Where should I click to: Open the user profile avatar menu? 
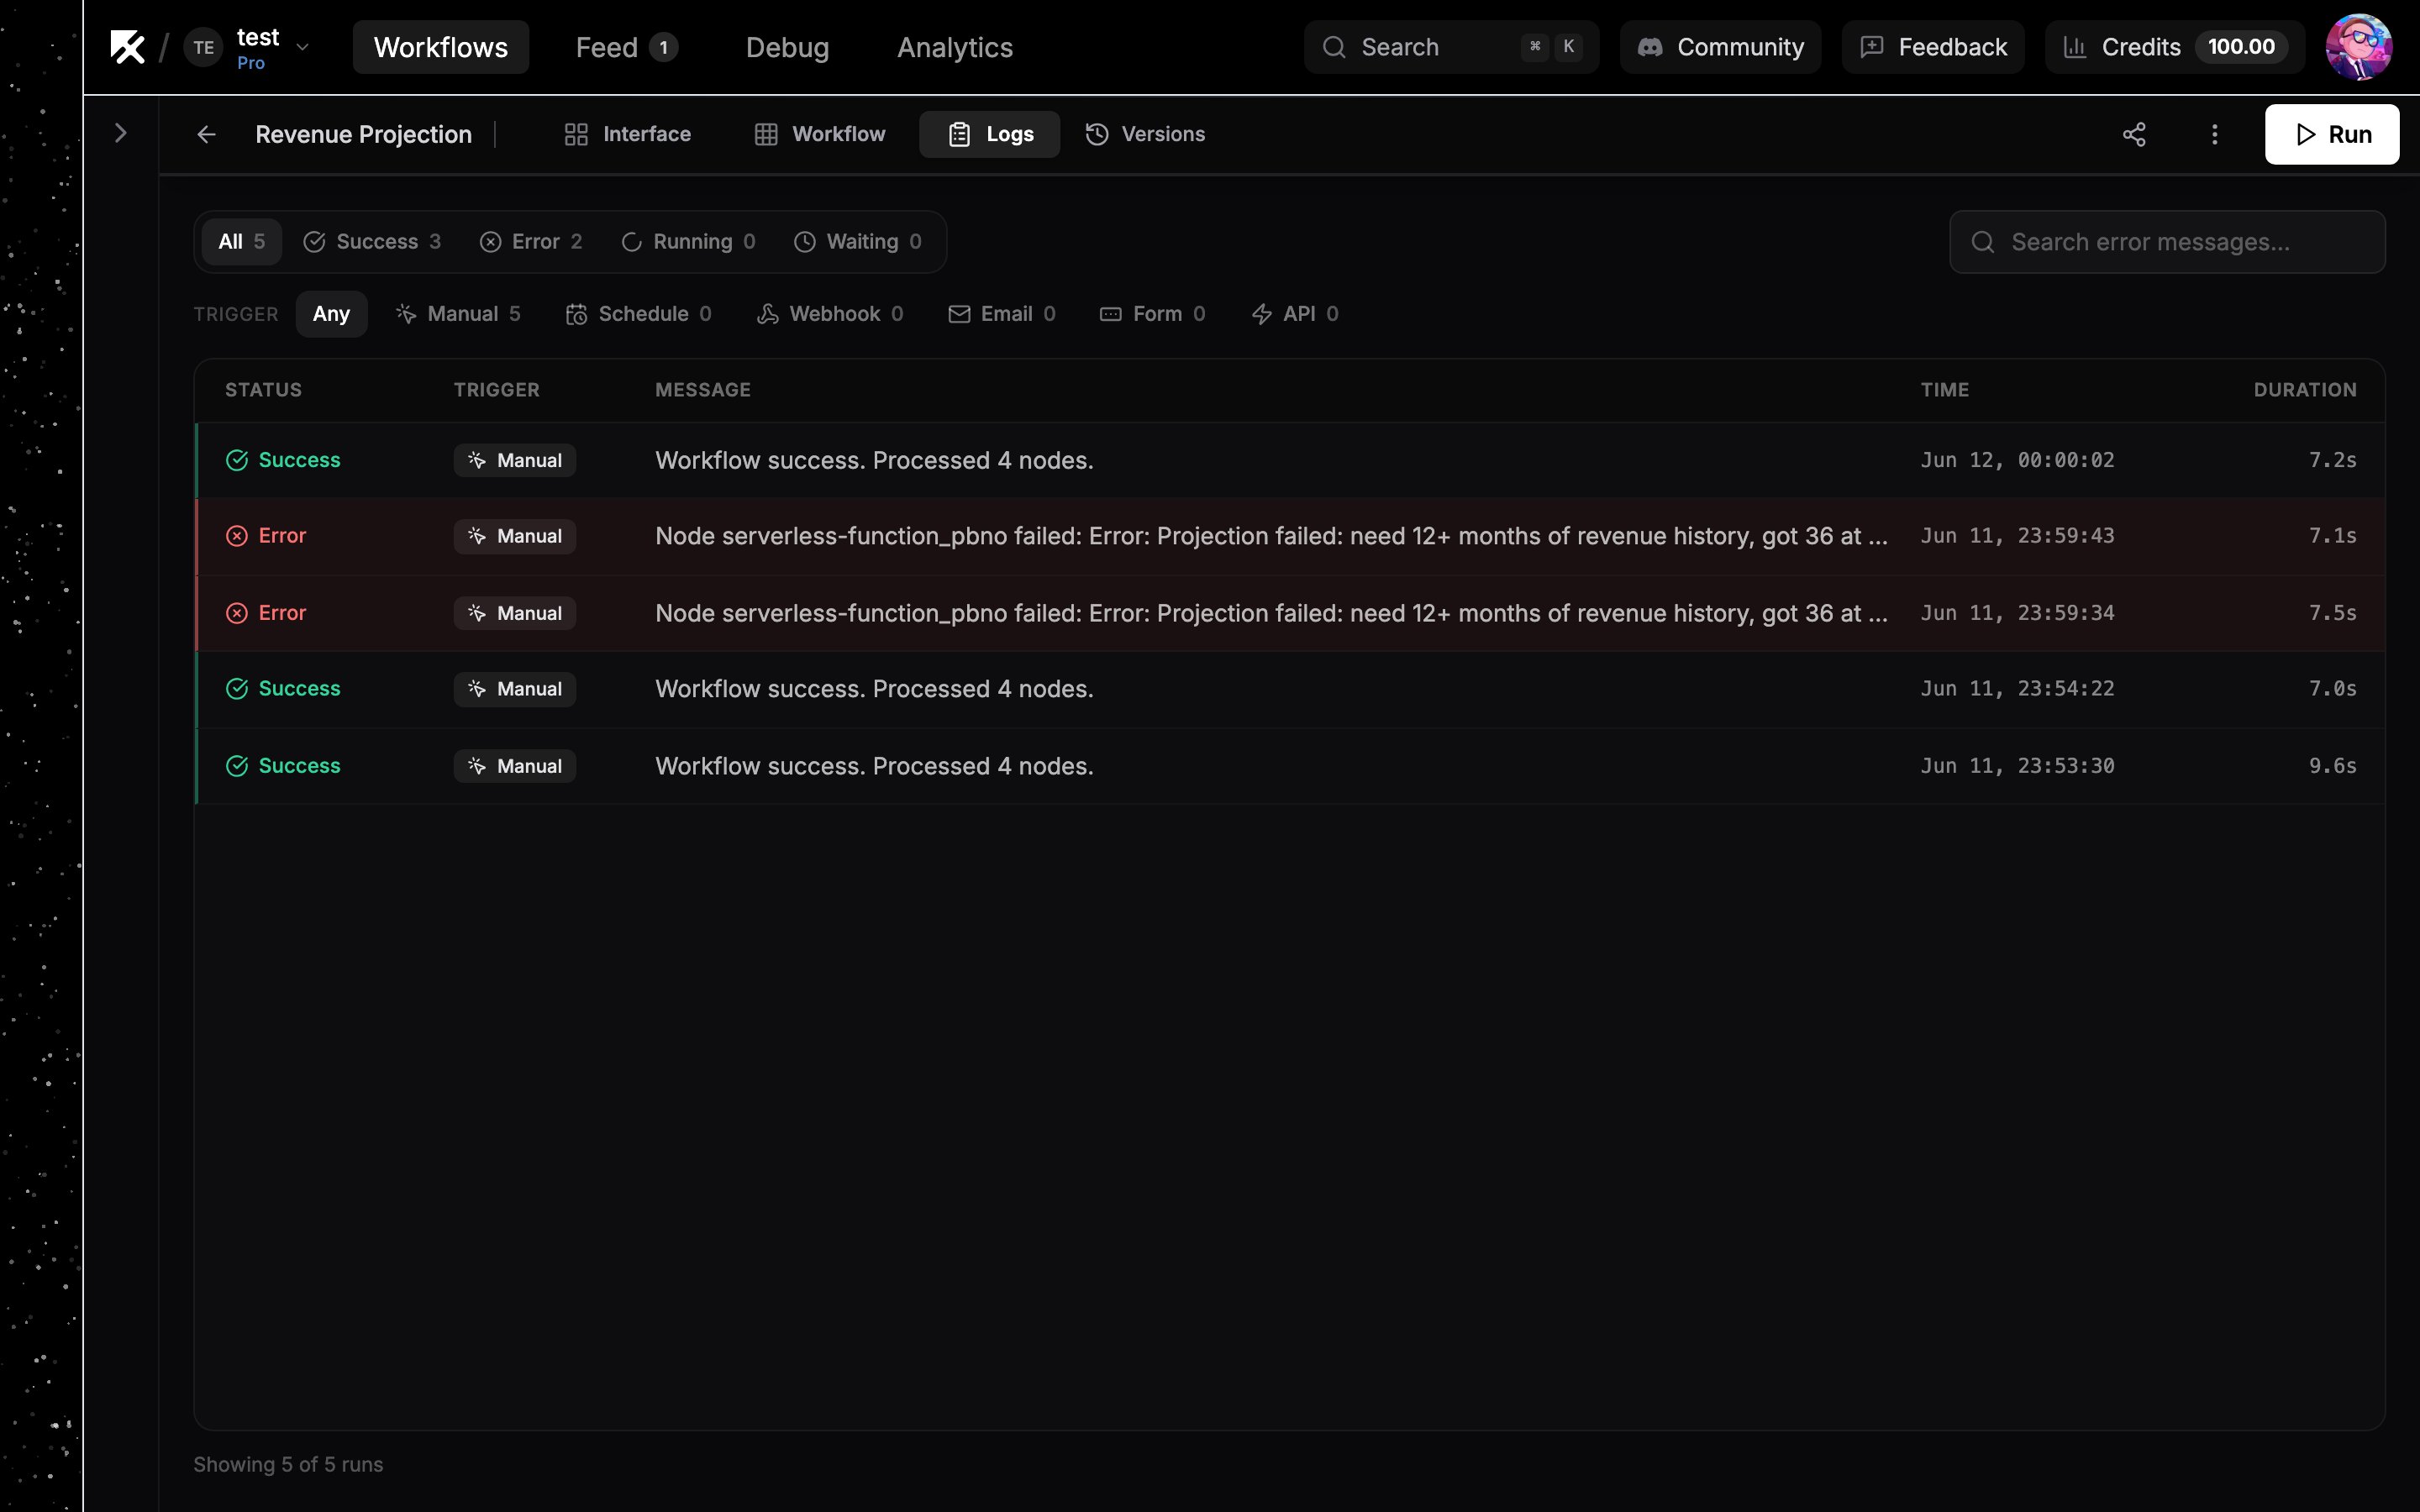pyautogui.click(x=2358, y=47)
